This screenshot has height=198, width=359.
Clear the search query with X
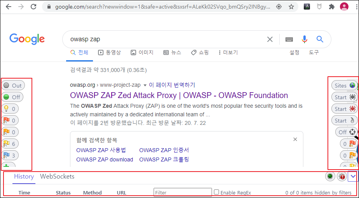pos(270,39)
